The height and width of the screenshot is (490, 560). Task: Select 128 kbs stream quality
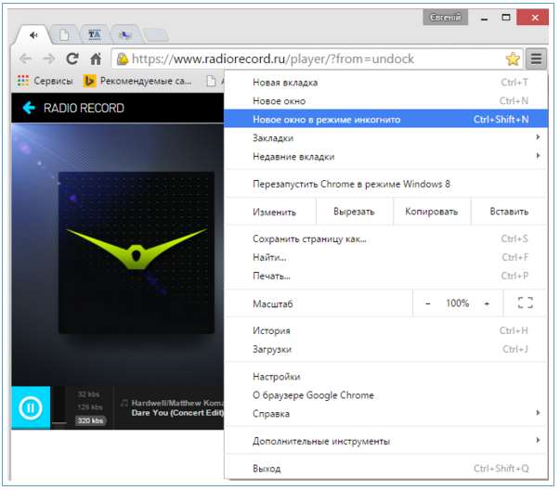pos(90,407)
